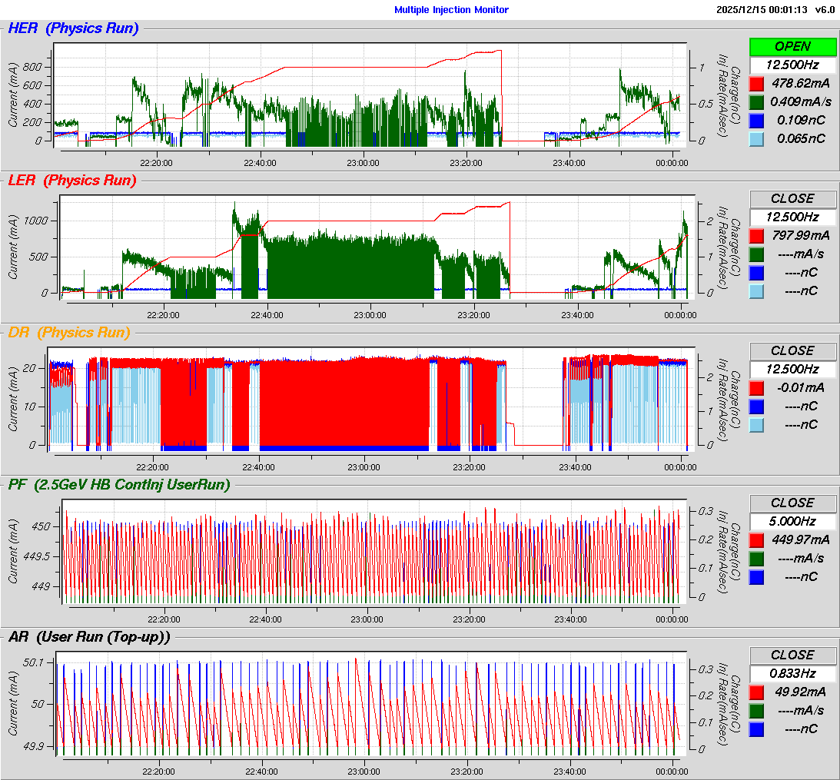Click the CLOSE status button in LER panel

[792, 198]
